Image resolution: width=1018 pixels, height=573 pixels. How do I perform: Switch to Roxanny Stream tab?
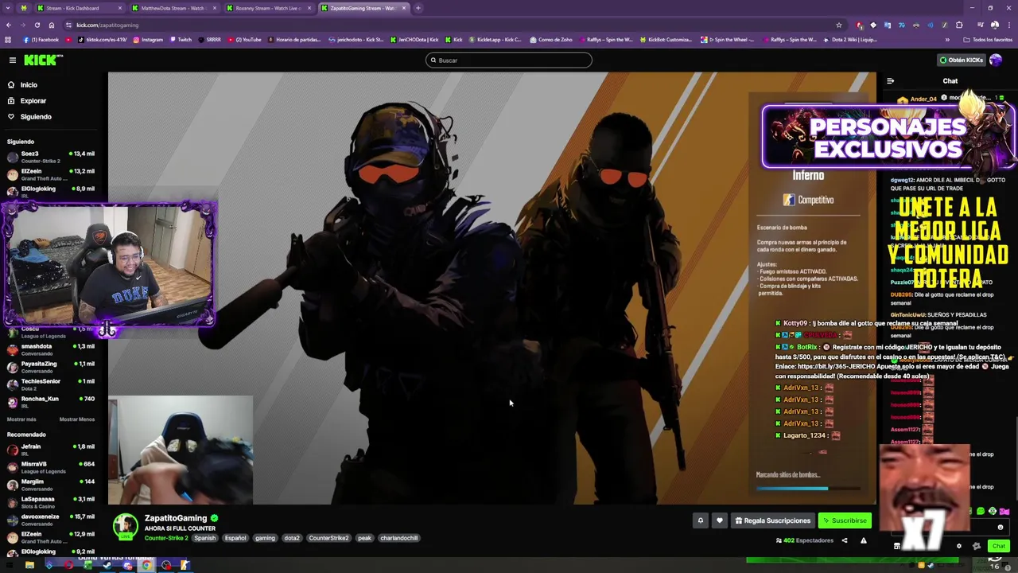click(x=269, y=8)
